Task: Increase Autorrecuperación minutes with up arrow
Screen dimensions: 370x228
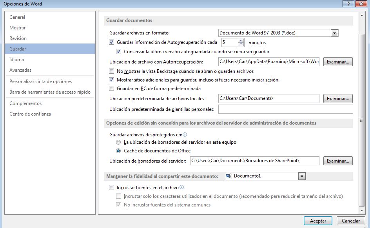Action: [241, 40]
